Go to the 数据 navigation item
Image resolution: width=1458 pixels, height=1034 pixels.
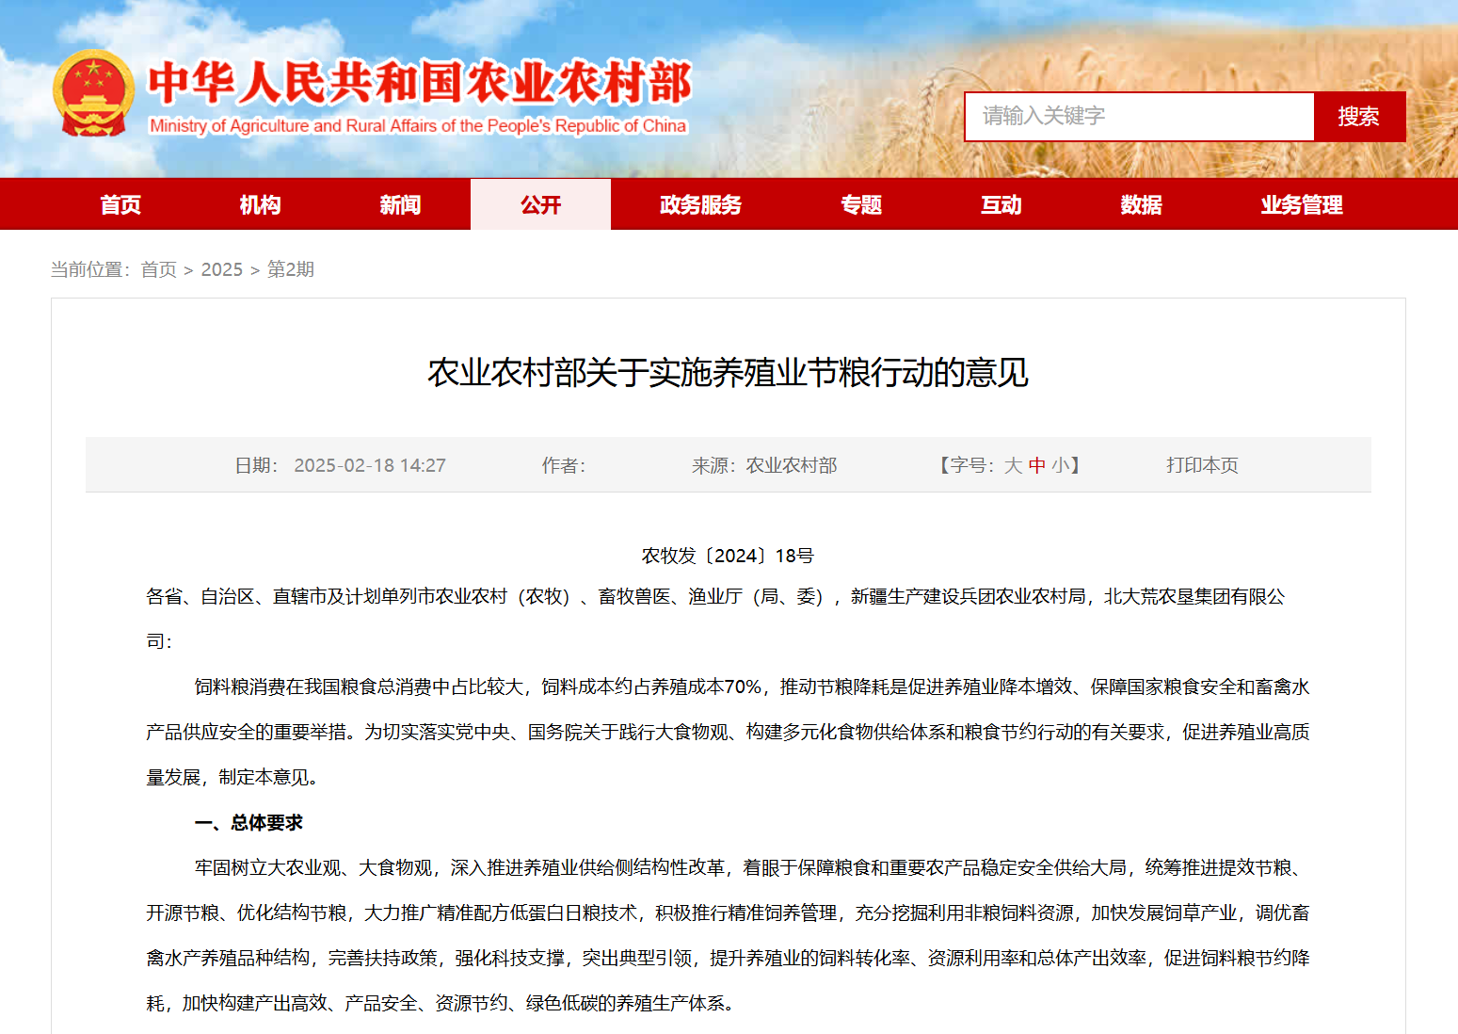tap(1141, 204)
